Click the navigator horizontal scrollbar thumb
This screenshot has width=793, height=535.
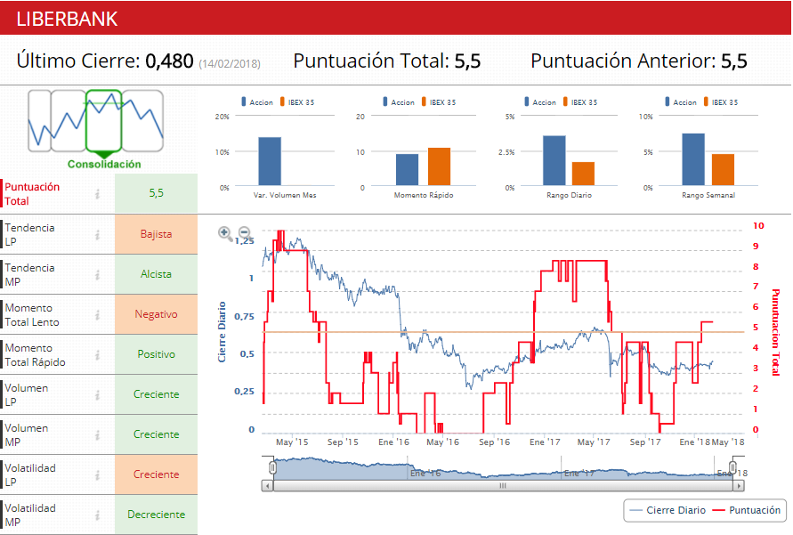click(x=503, y=486)
